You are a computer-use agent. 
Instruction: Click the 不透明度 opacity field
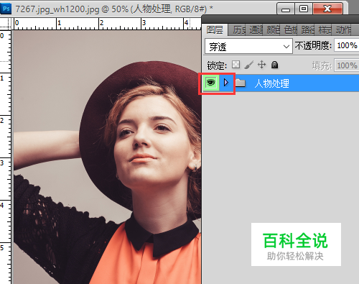click(347, 45)
